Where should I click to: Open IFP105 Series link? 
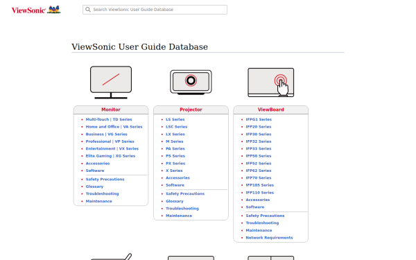click(x=260, y=185)
